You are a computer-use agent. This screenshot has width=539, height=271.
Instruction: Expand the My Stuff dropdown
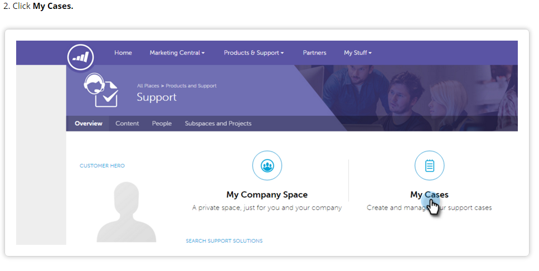(357, 53)
